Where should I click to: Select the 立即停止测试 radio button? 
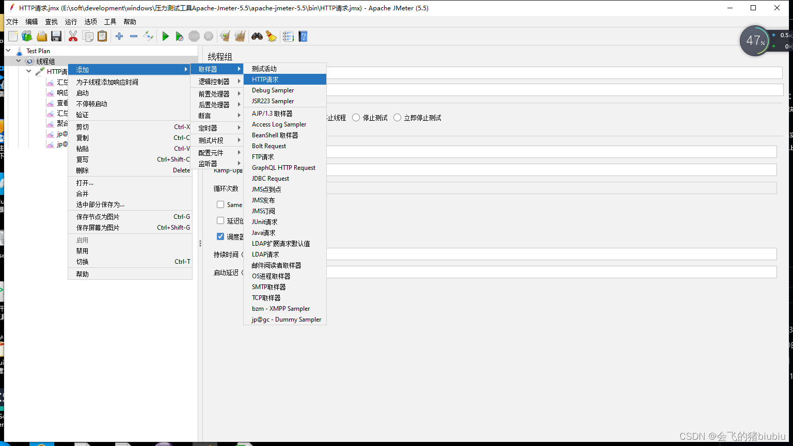pos(397,117)
